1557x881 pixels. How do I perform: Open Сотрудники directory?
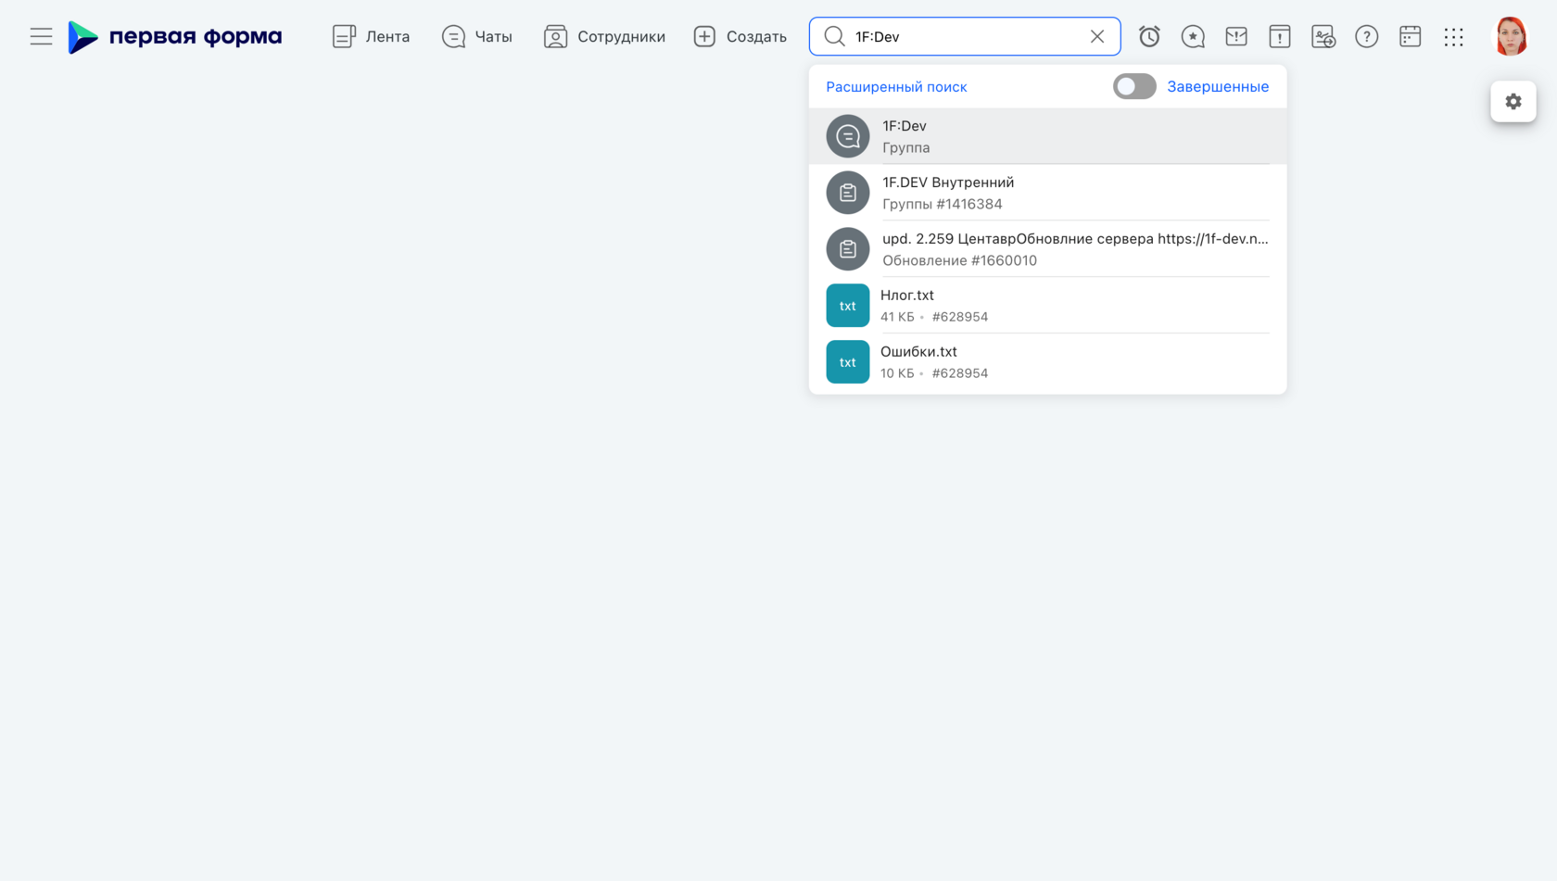[x=604, y=36]
